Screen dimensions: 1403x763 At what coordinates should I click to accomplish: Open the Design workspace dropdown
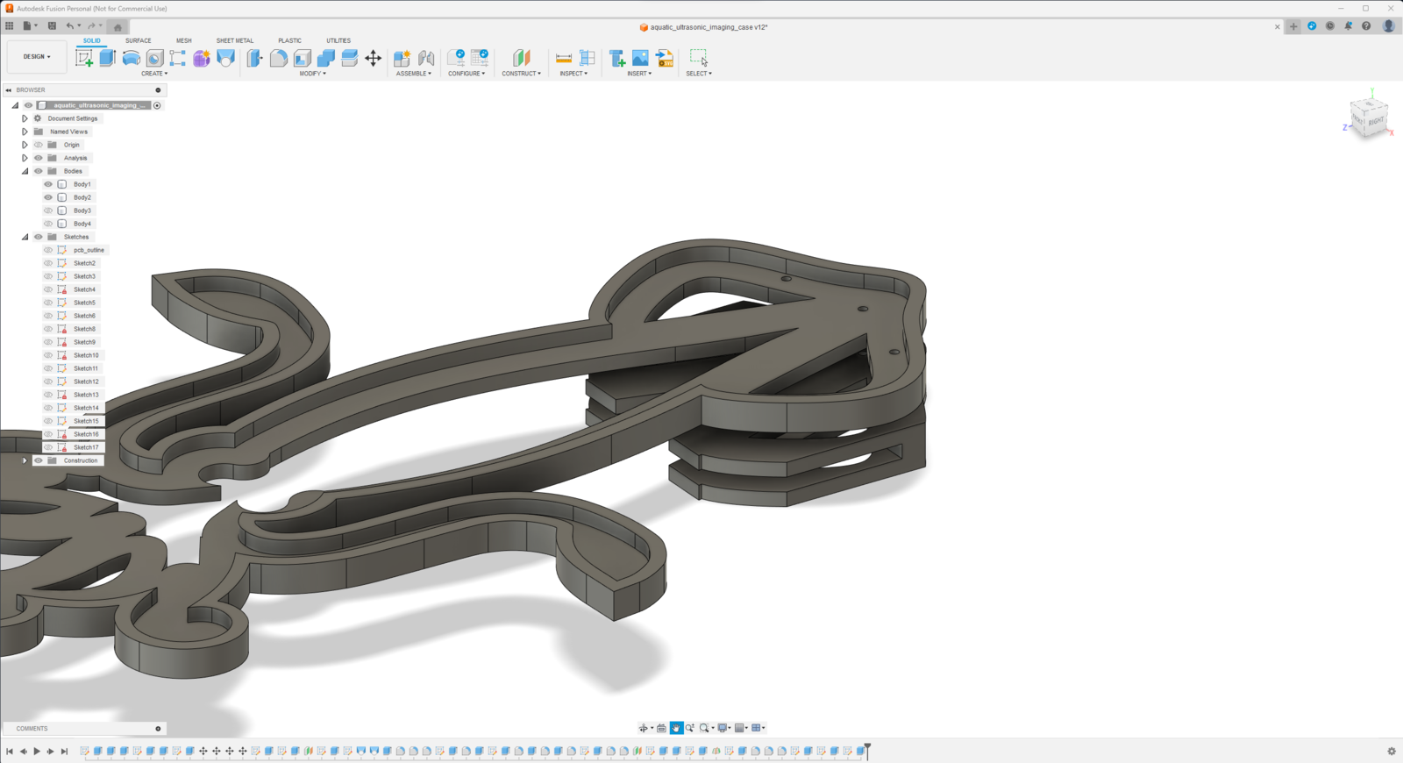(x=37, y=57)
